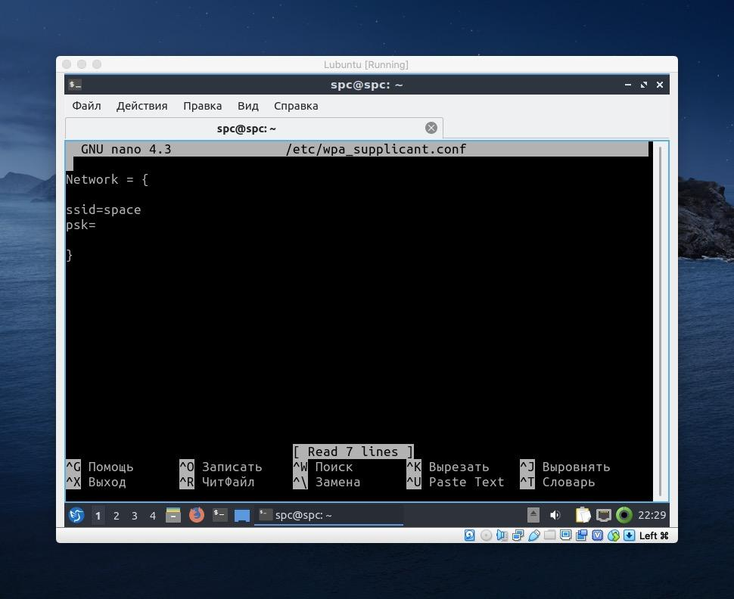Click the '^G Помощь' shortcut hint
This screenshot has width=734, height=599.
(100, 467)
